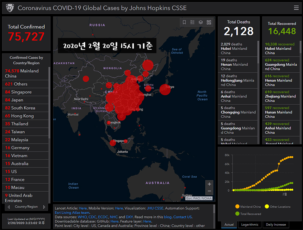Click '10,338 recovered Hubei' entry
The width and height of the screenshot is (303, 230).
click(x=281, y=49)
